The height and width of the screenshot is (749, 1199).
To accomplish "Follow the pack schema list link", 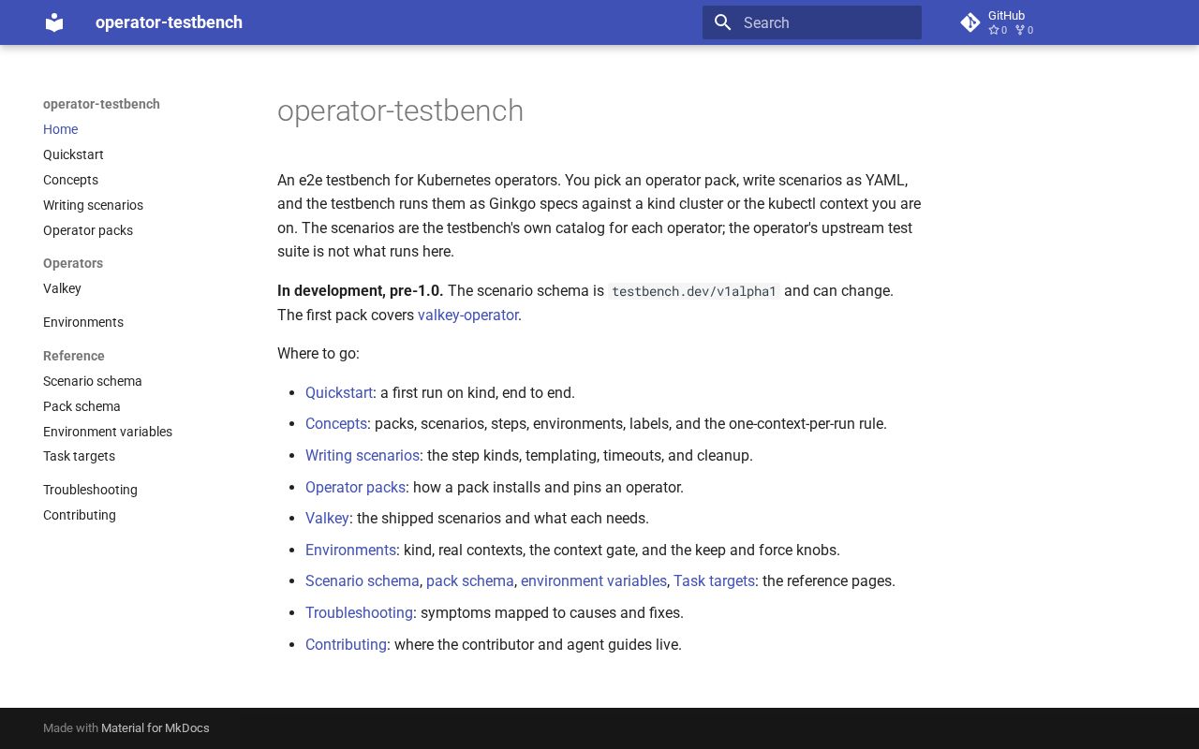I will (x=470, y=580).
